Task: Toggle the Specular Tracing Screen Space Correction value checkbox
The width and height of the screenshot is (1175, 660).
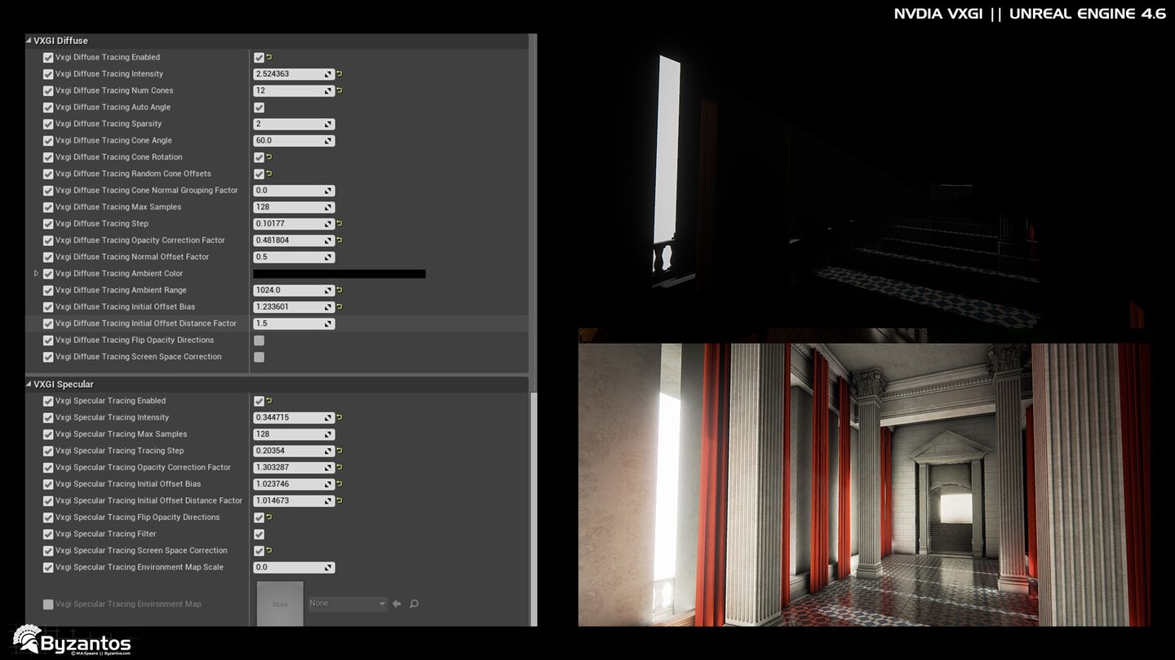Action: click(x=259, y=551)
